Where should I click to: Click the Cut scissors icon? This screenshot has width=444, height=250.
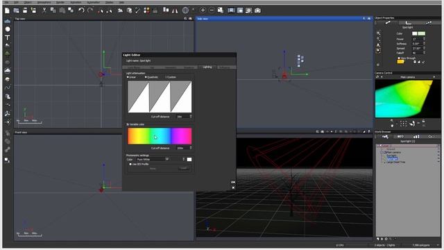pos(44,10)
